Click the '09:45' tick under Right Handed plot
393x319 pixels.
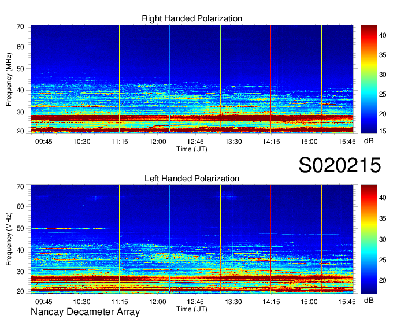43,142
